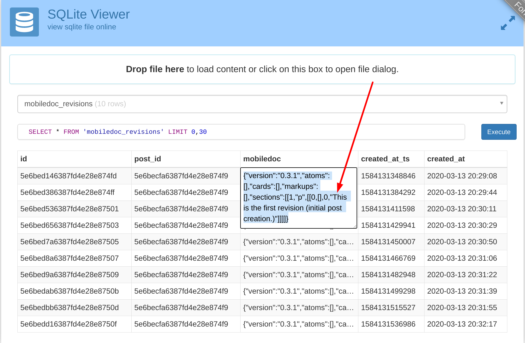The height and width of the screenshot is (343, 525).
Task: Click mobiledoc cell in the 20:31:22 row
Action: (299, 275)
